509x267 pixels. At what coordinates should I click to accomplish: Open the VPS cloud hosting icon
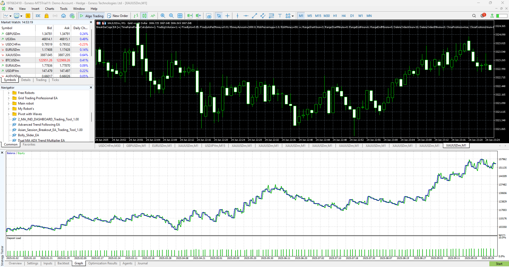(x=63, y=16)
